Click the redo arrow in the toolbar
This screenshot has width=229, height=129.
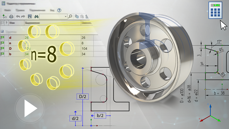click(x=23, y=17)
